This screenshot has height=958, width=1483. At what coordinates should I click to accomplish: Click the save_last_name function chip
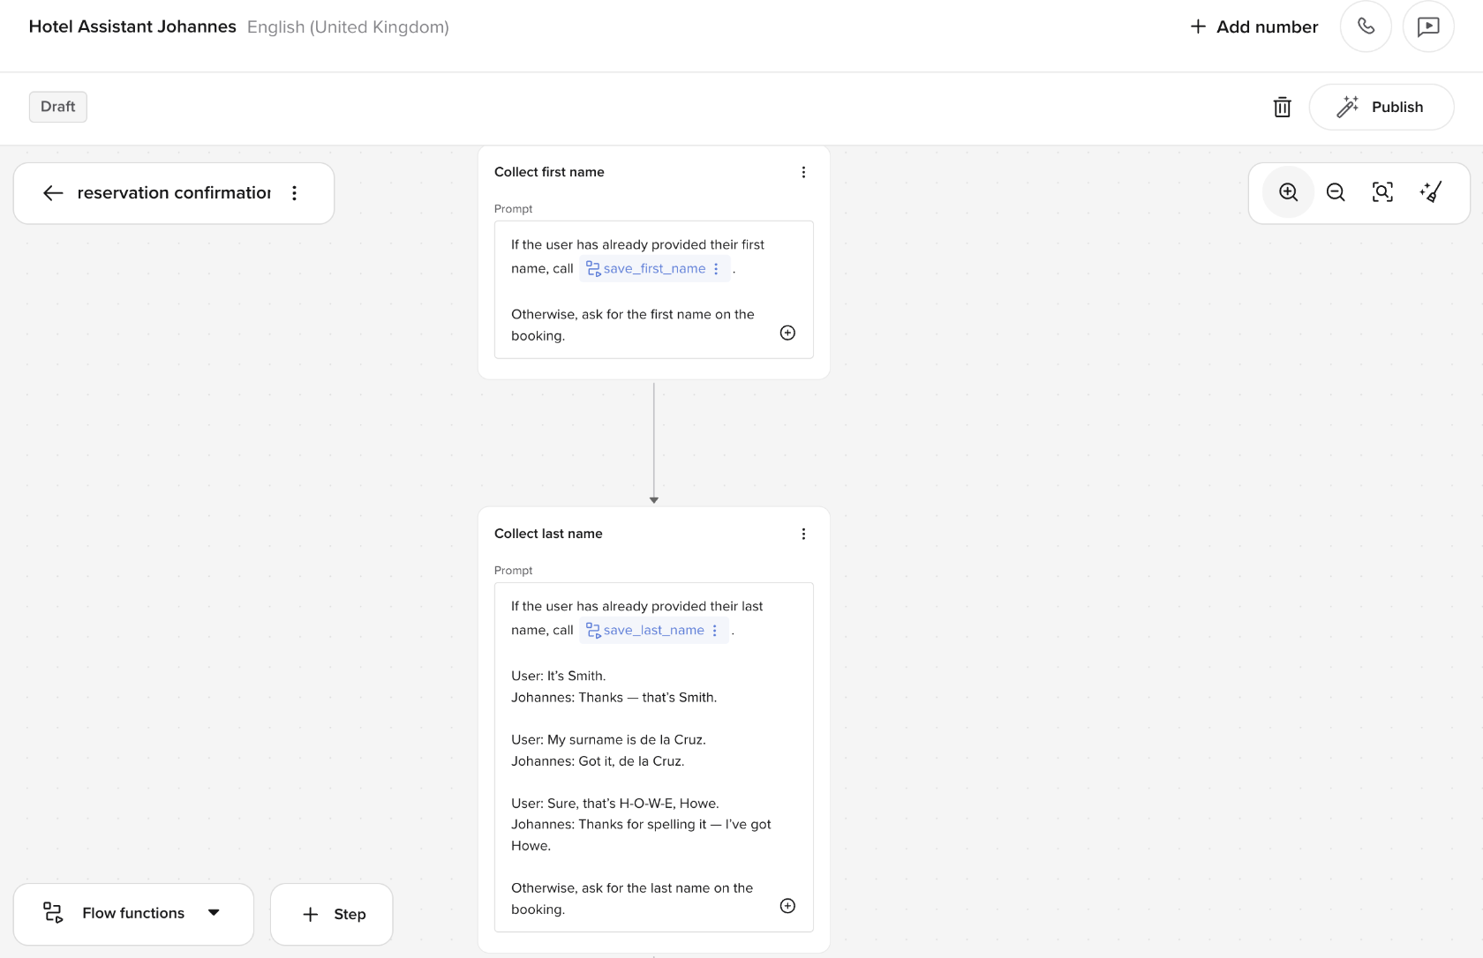[653, 630]
